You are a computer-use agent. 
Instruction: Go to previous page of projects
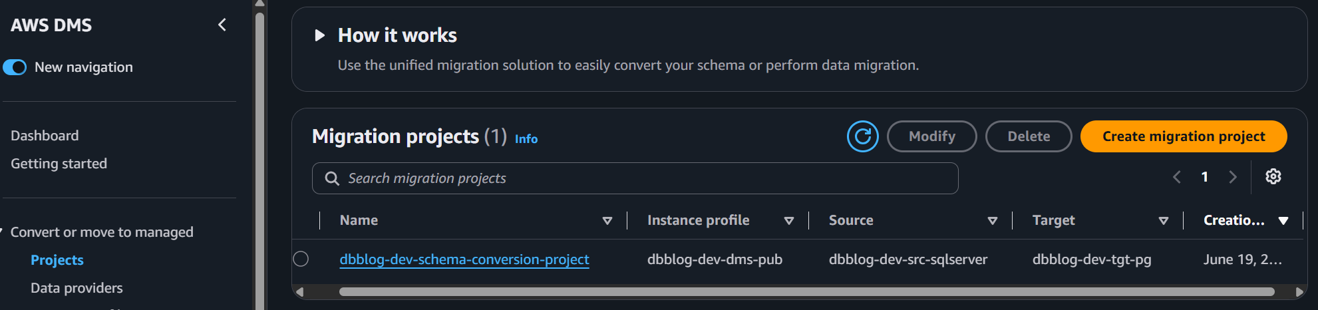click(1176, 177)
